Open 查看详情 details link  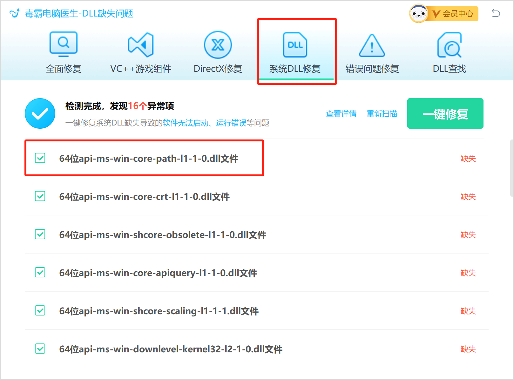(341, 114)
